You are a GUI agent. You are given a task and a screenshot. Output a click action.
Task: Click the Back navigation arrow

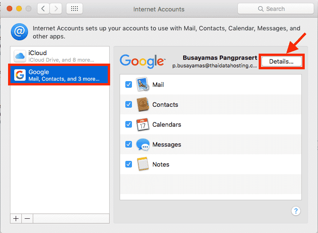click(43, 9)
